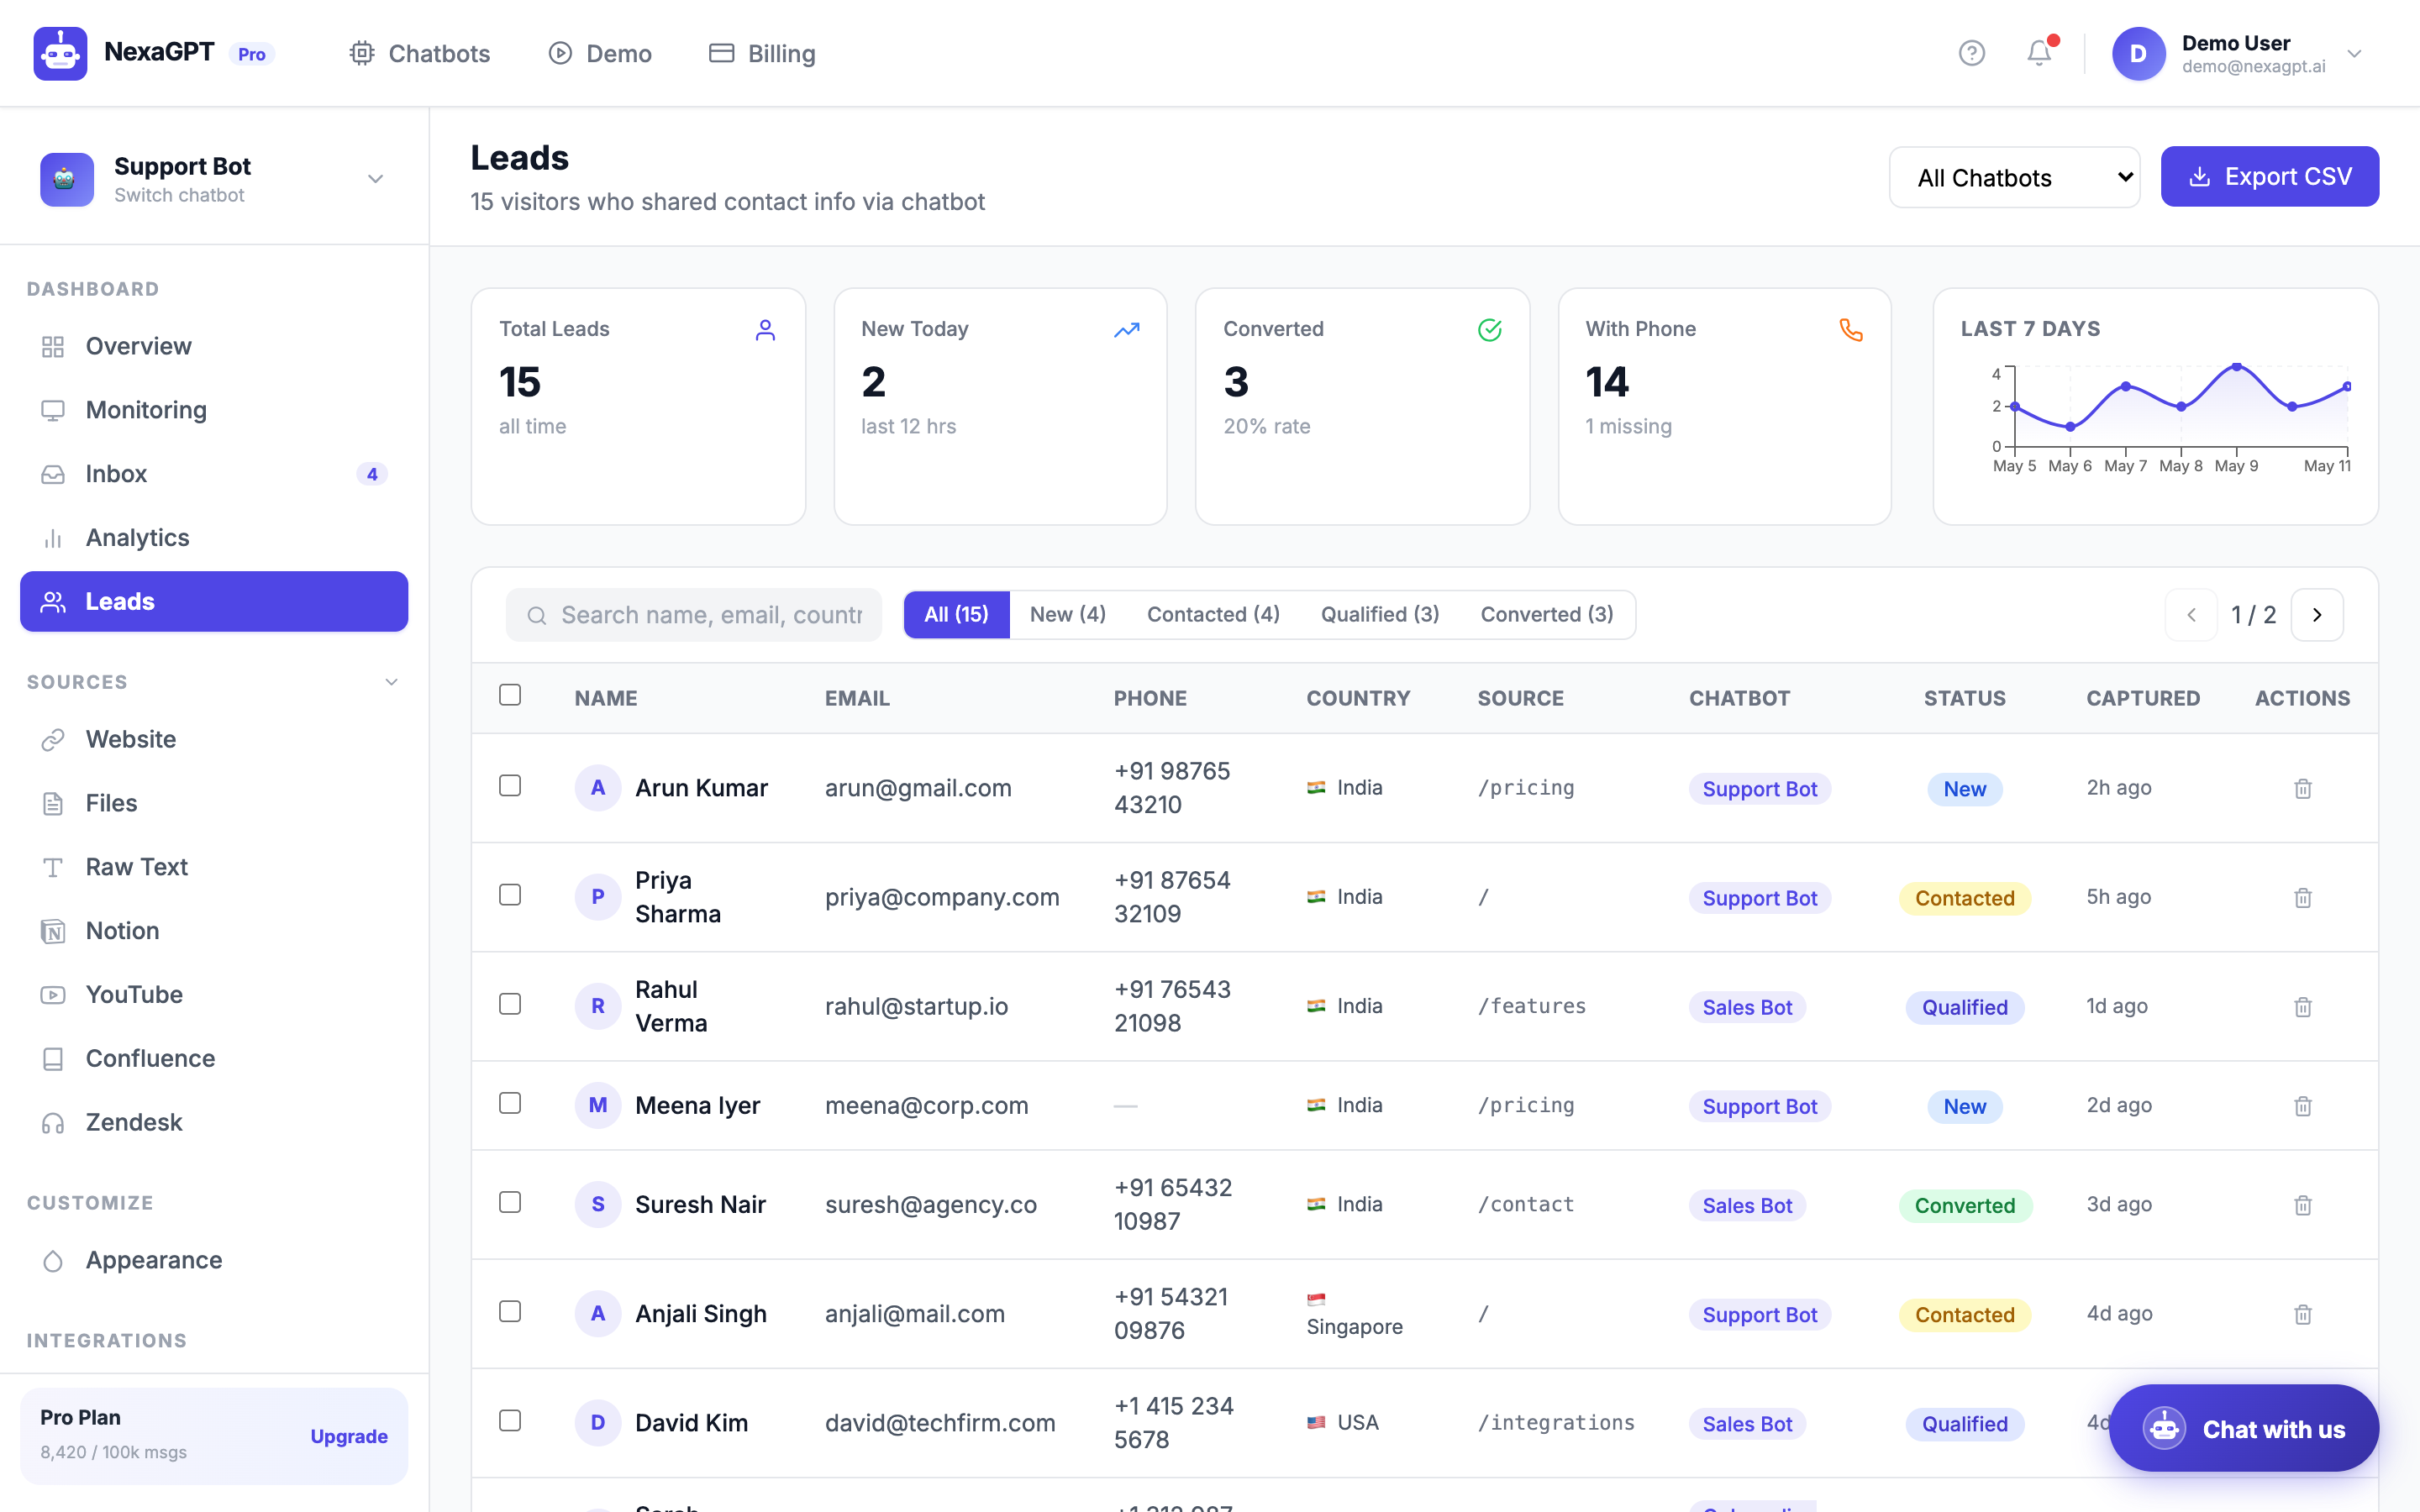
Task: Open the Chatbots nav item
Action: (x=419, y=54)
